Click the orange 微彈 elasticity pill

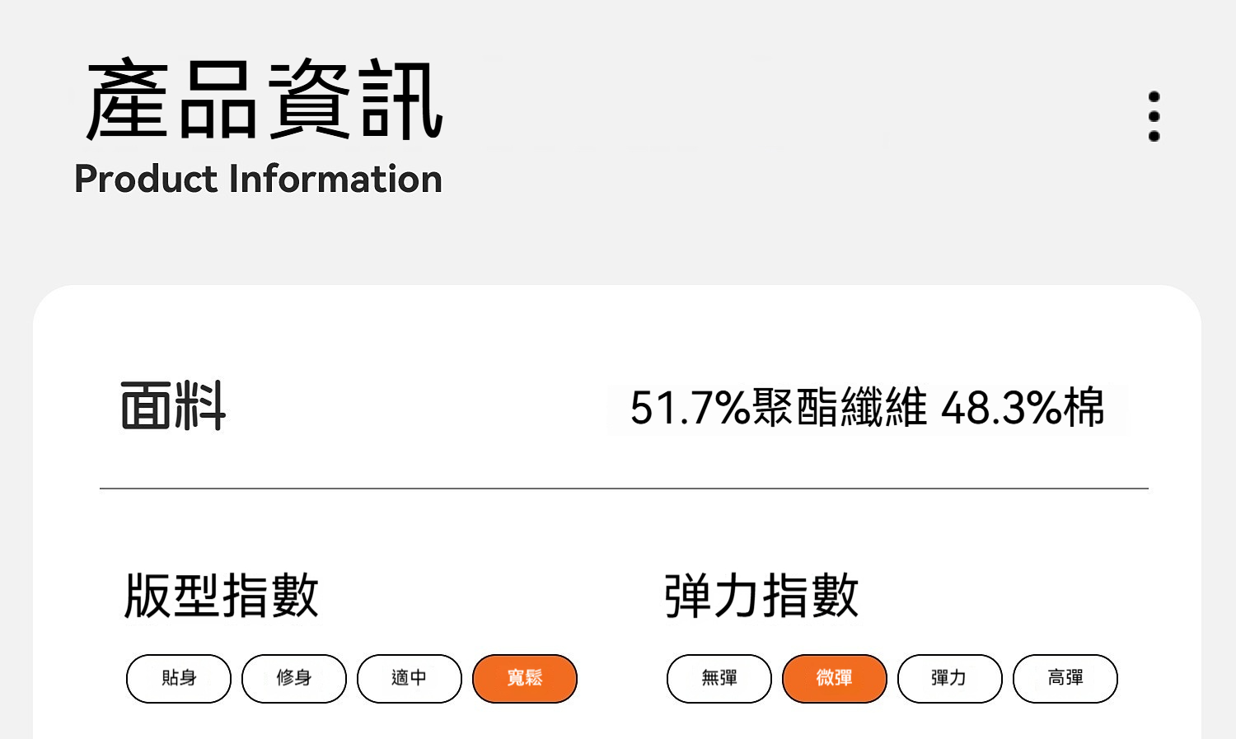click(x=835, y=678)
